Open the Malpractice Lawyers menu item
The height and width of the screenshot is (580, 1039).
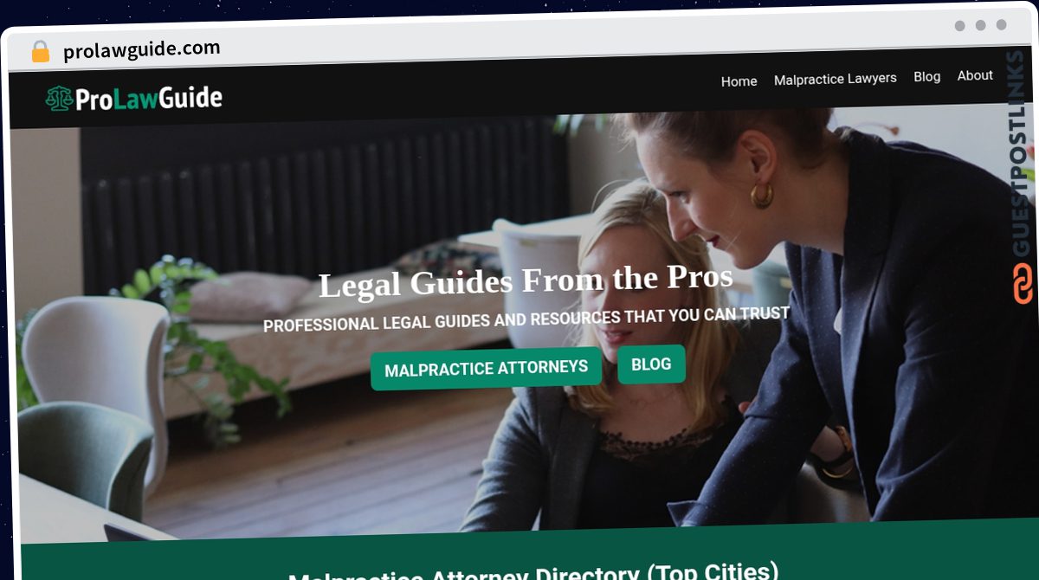(x=835, y=79)
